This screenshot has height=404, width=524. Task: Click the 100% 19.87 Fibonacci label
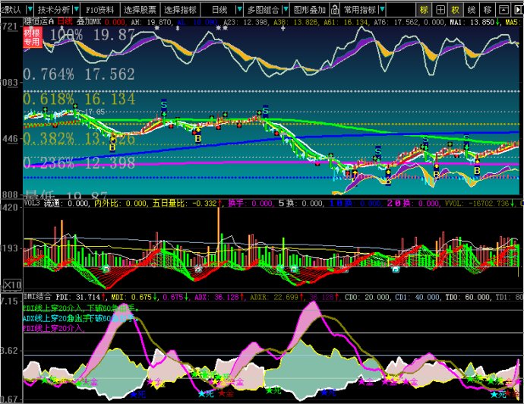pos(93,35)
